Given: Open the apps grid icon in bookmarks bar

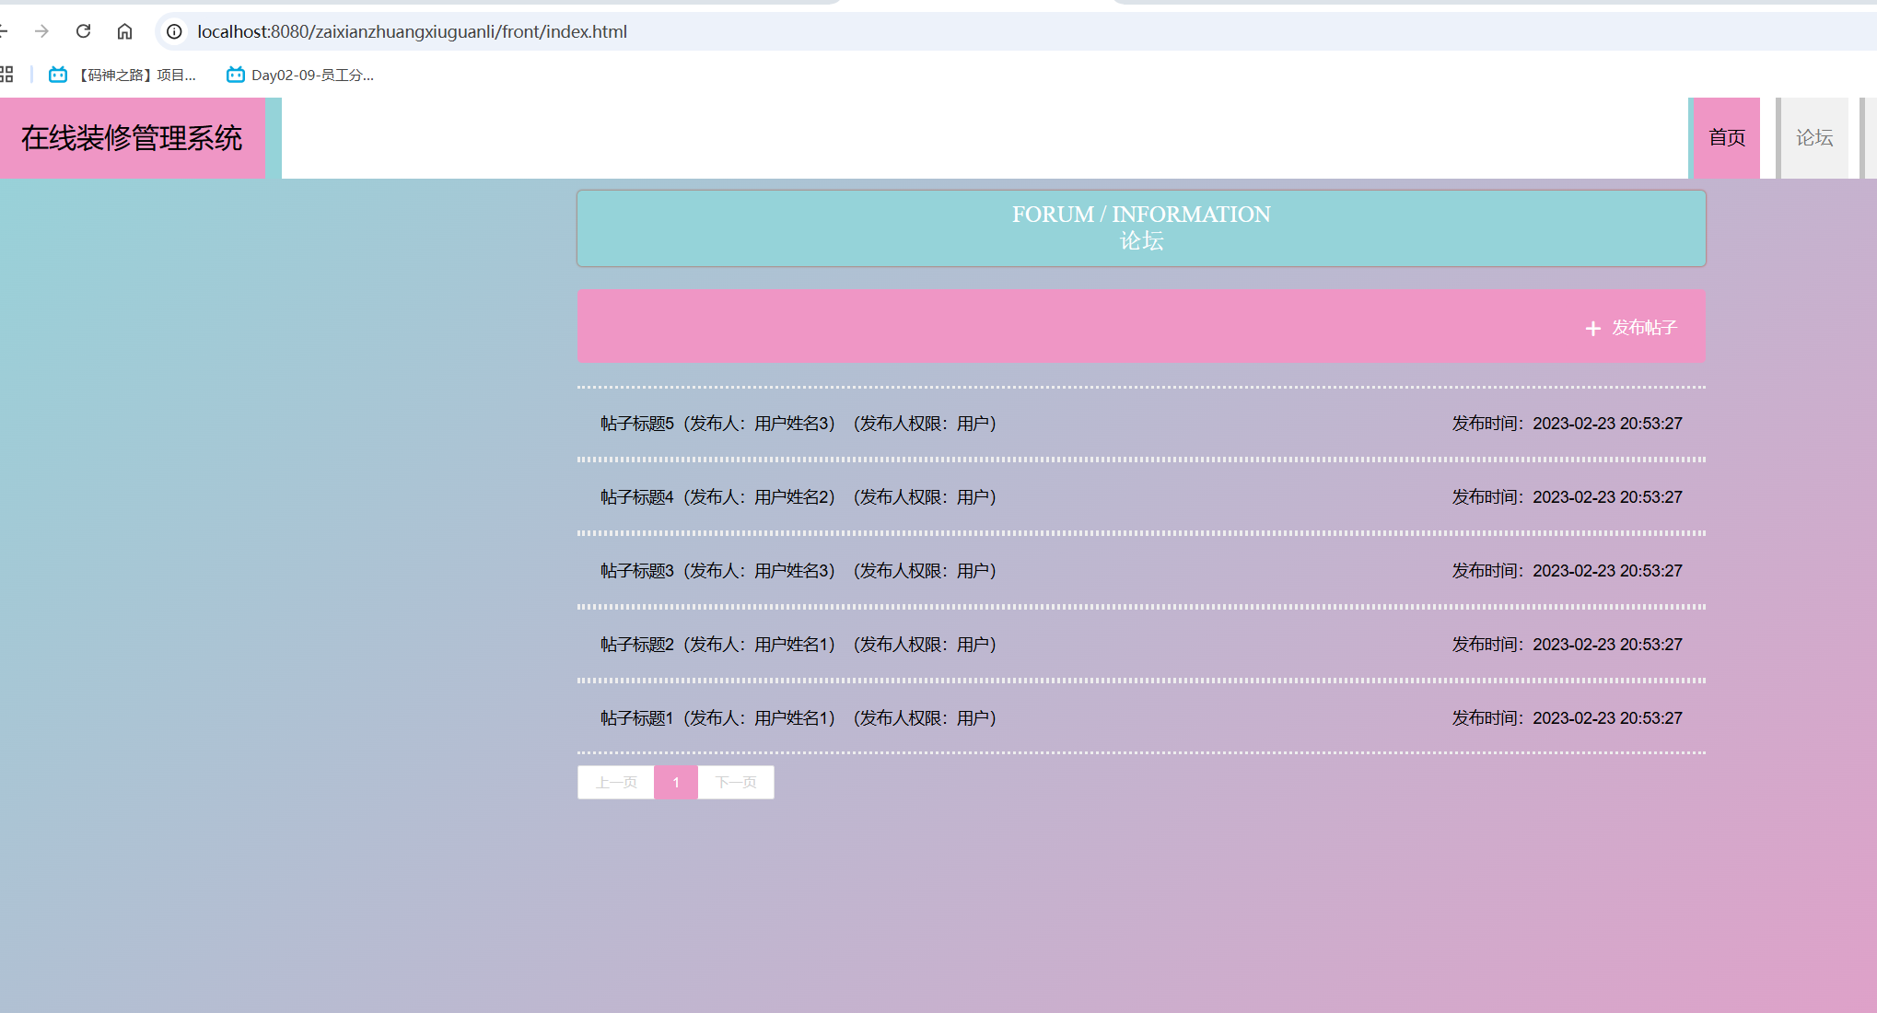Looking at the screenshot, I should (6, 75).
